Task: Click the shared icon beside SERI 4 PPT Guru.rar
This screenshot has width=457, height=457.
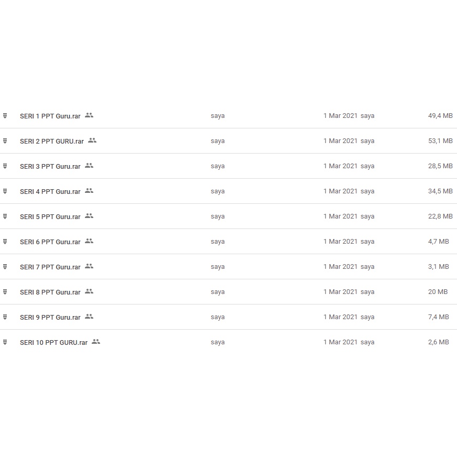Action: click(89, 191)
